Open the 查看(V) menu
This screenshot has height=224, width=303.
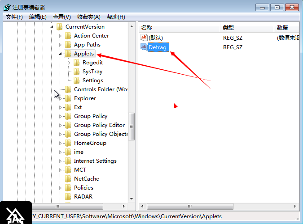(62, 17)
